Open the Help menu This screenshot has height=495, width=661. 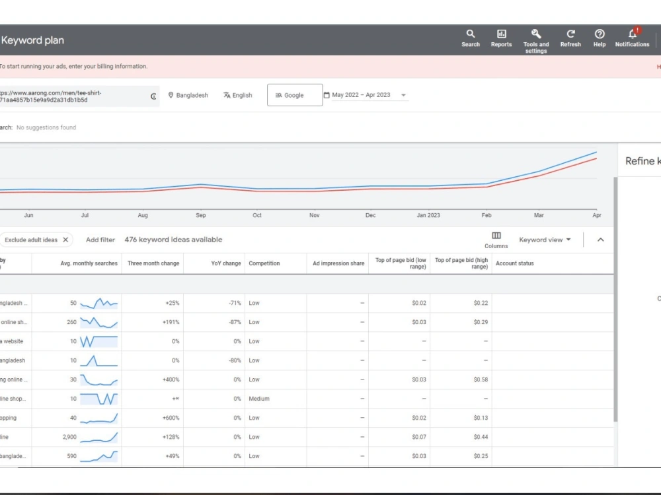click(x=600, y=38)
